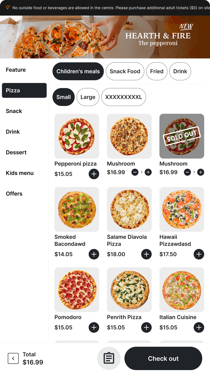Add Hawaii Pizzawdasd to the order
Image resolution: width=210 pixels, height=374 pixels.
[199, 254]
